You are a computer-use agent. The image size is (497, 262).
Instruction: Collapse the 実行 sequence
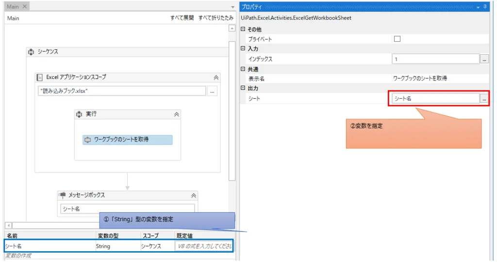pos(177,115)
